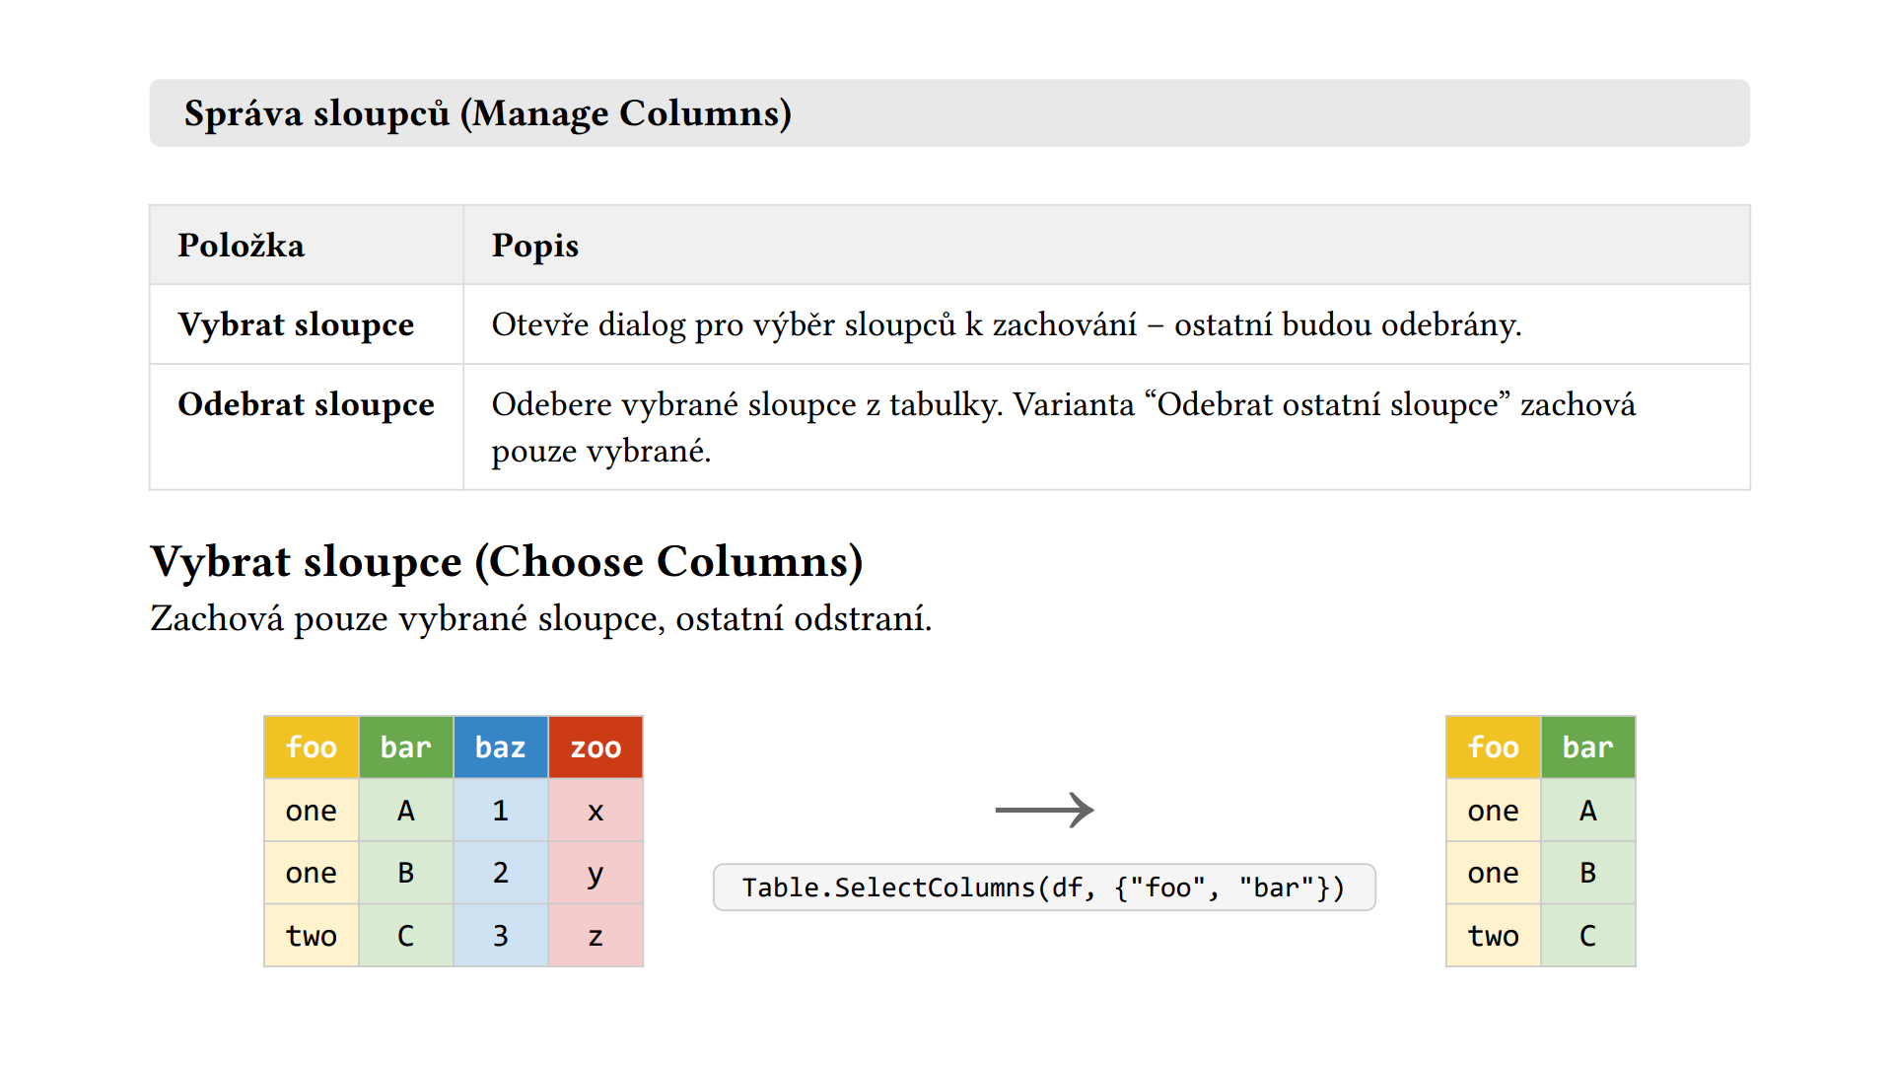Select the Vybrat sloupce table row label
1893x1065 pixels.
tap(296, 324)
